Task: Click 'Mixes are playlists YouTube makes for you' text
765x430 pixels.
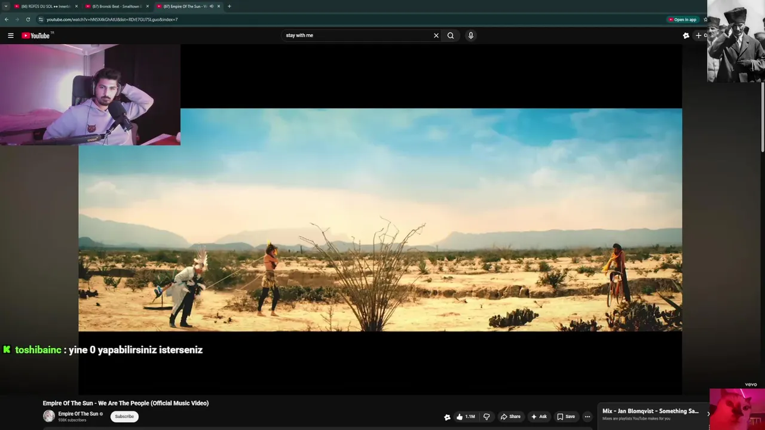Action: (x=637, y=419)
